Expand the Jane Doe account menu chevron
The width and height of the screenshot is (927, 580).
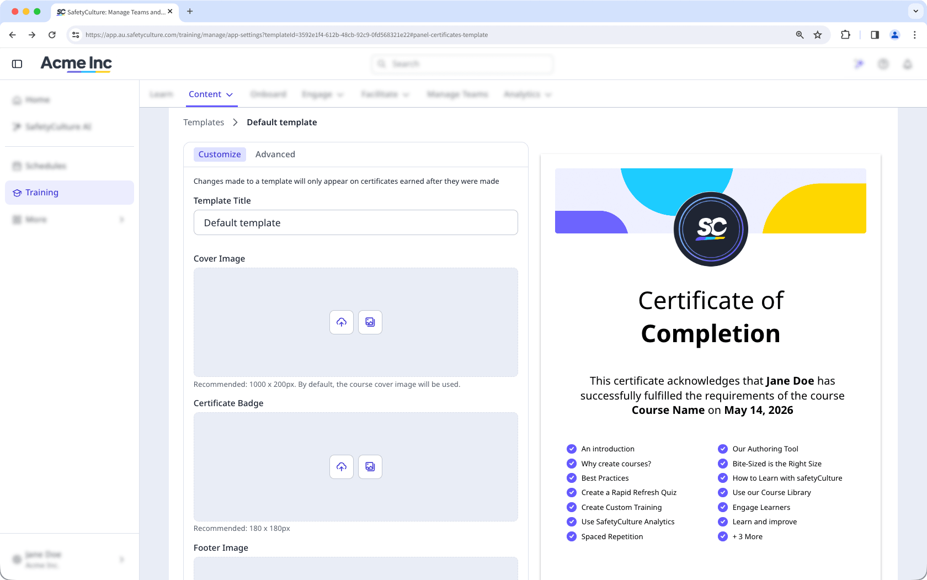coord(121,560)
